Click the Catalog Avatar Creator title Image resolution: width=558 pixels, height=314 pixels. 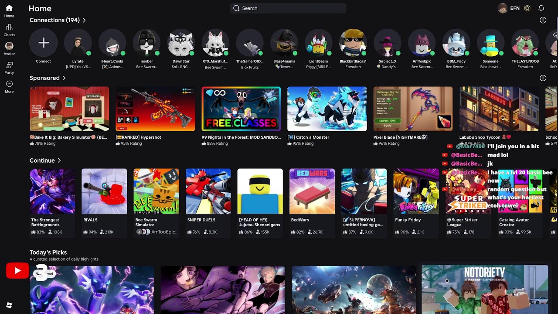[514, 222]
